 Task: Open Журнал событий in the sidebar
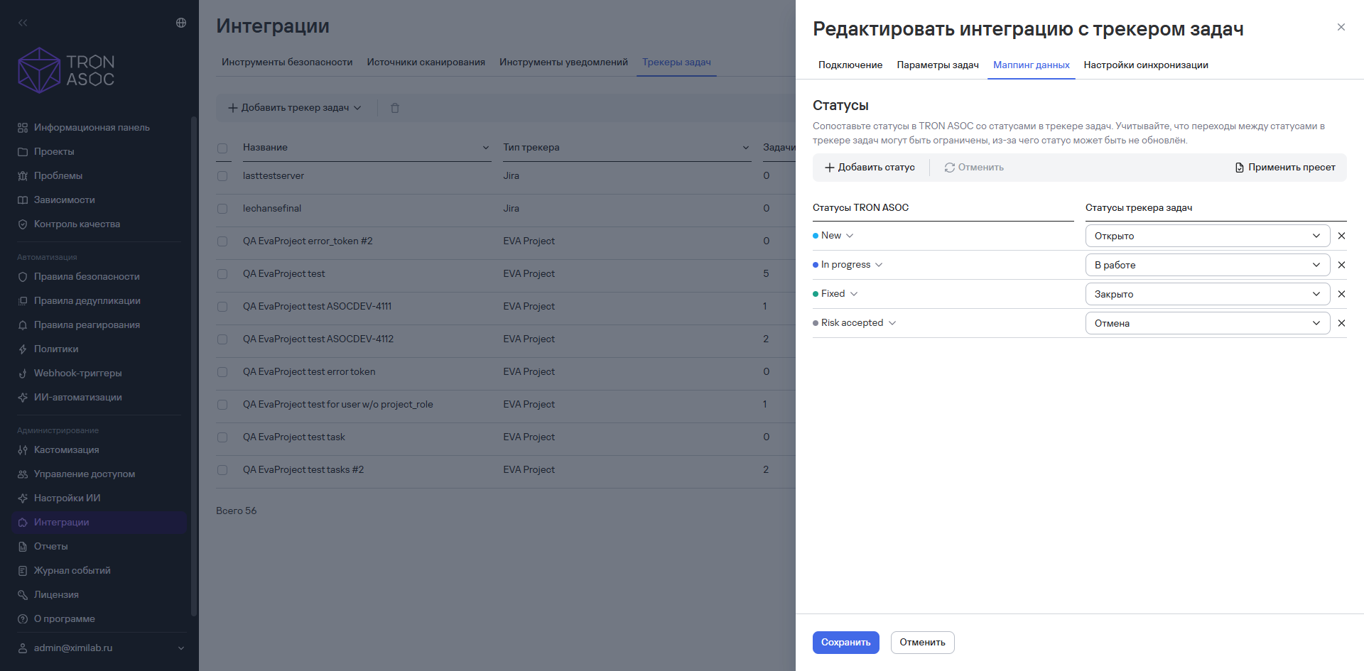point(72,571)
